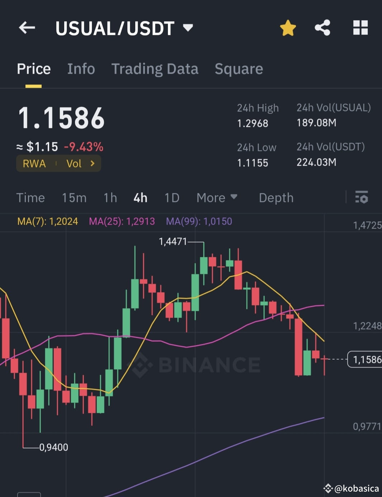Screen dimensions: 382x497
Task: Tap the back arrow icon
Action: coord(27,28)
